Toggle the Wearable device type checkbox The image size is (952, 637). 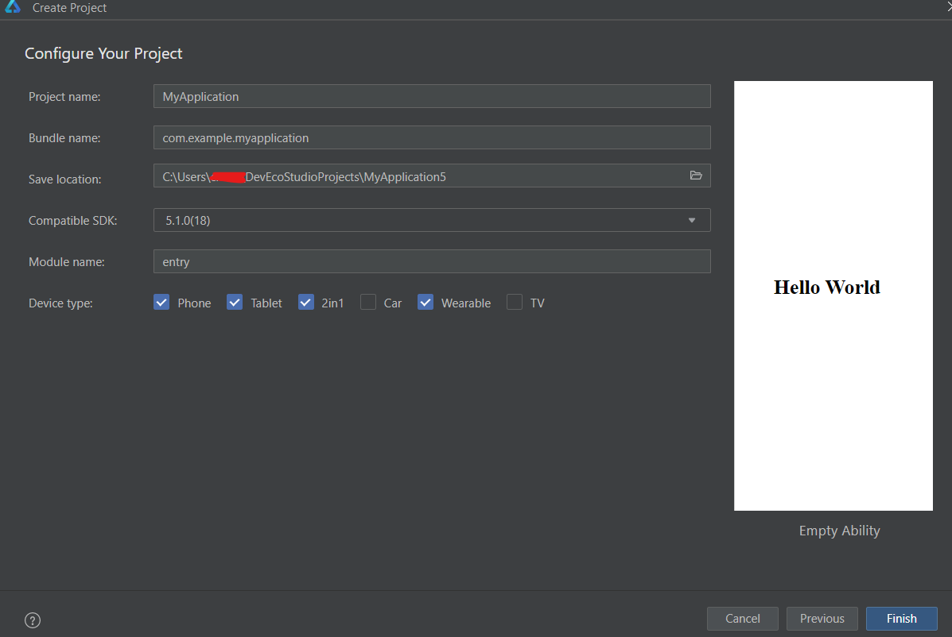pos(425,302)
